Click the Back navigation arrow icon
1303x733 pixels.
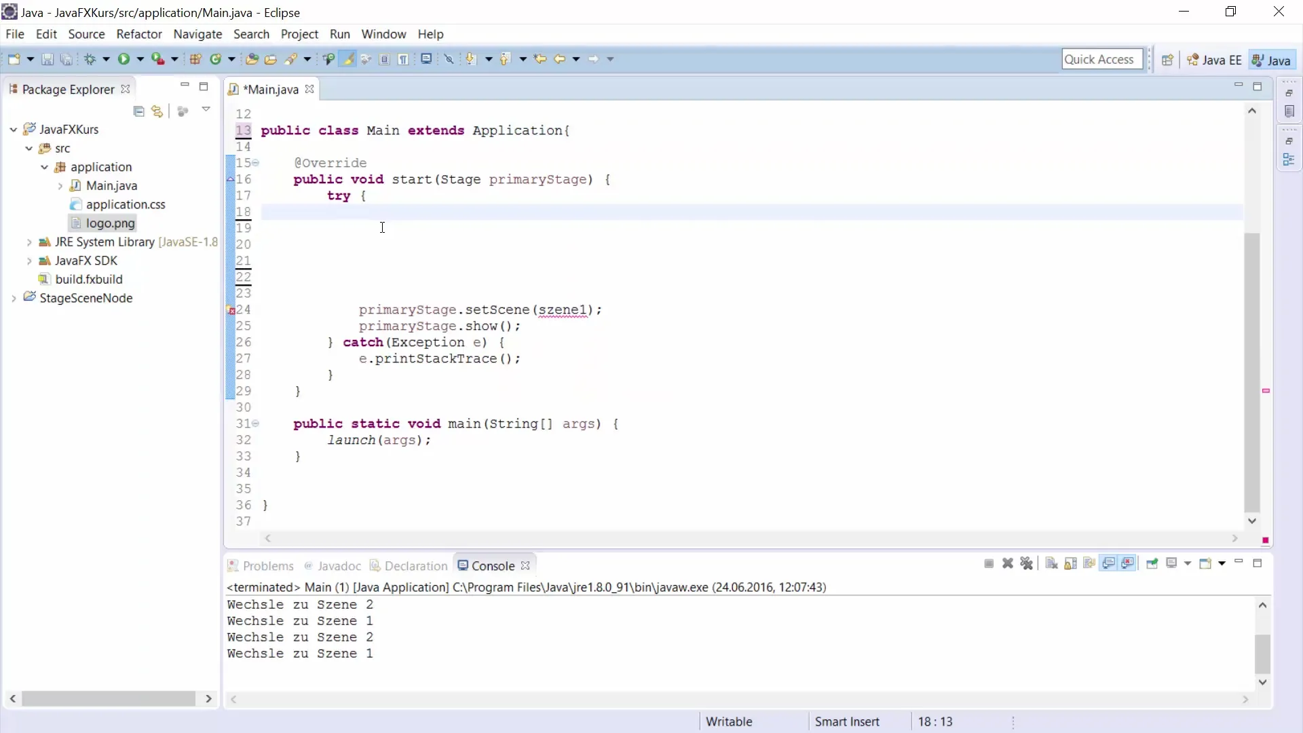559,59
